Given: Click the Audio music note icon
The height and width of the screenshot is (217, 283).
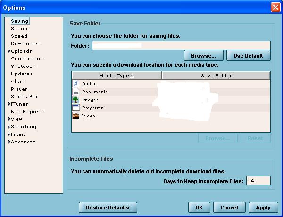Looking at the screenshot, I should coord(76,83).
